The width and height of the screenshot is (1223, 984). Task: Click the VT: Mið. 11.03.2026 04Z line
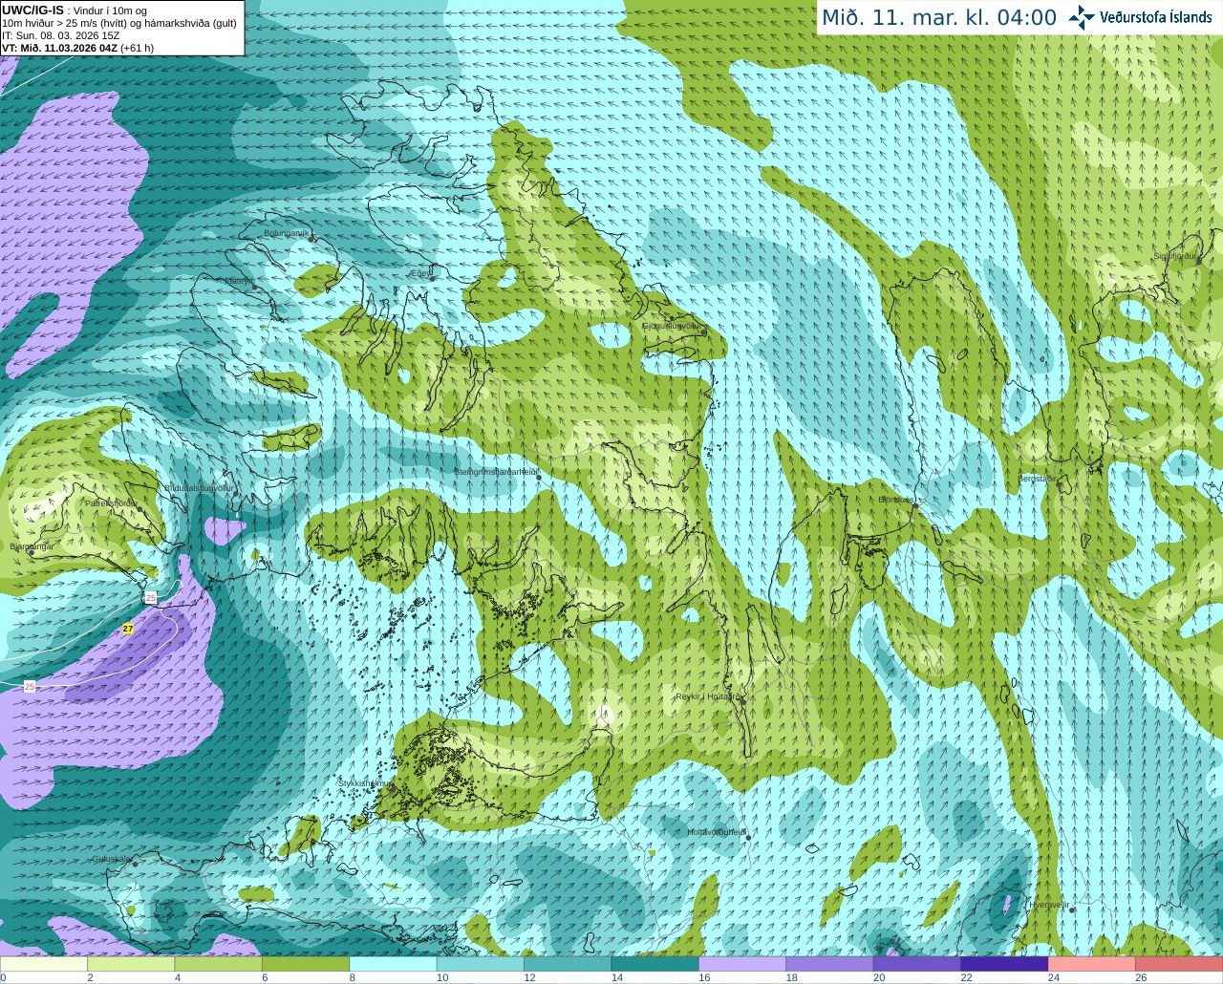(77, 48)
